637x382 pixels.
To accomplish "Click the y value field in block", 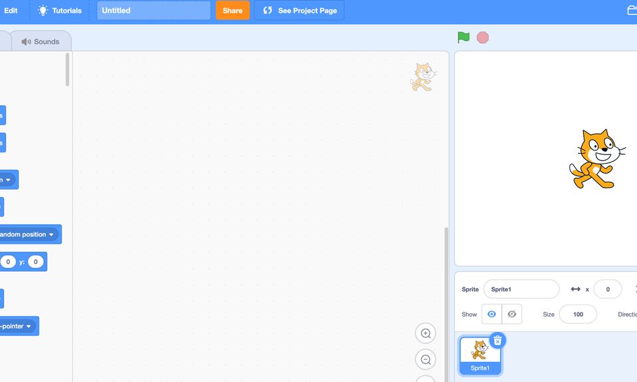I will tap(36, 262).
